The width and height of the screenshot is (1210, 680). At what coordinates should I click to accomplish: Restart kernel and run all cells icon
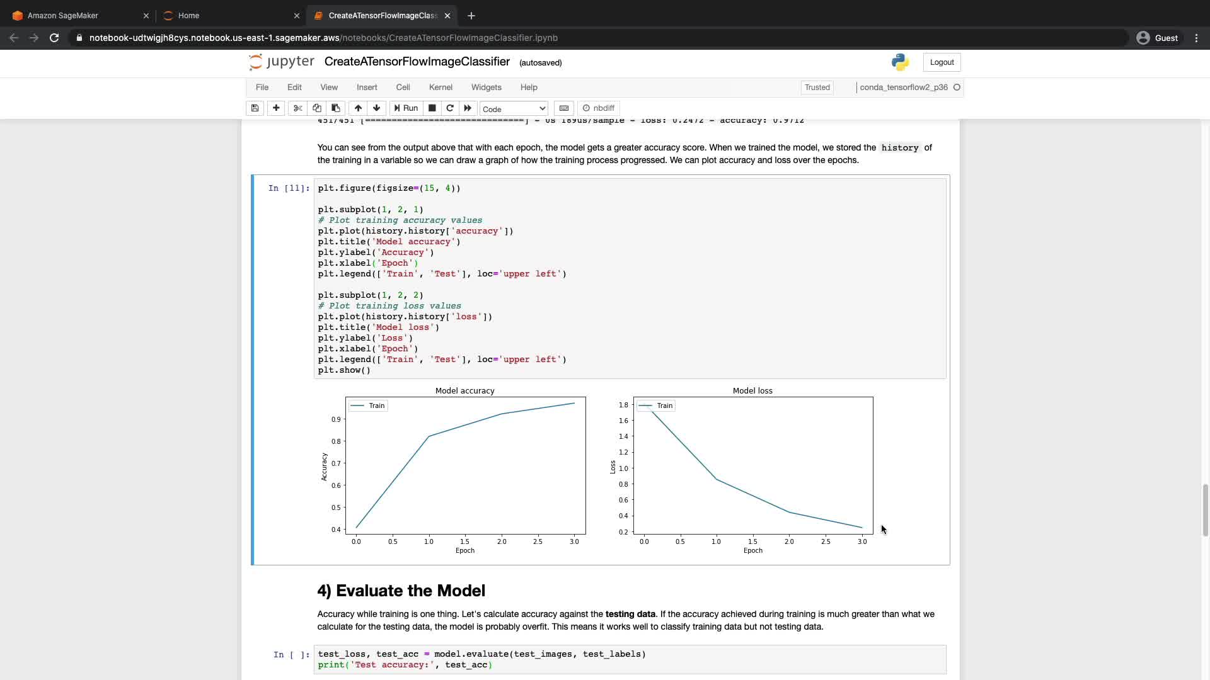[468, 108]
